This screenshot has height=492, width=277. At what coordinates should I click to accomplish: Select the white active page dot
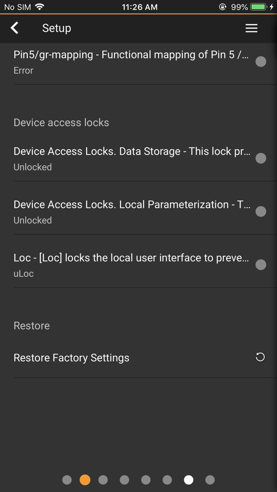coord(189,480)
